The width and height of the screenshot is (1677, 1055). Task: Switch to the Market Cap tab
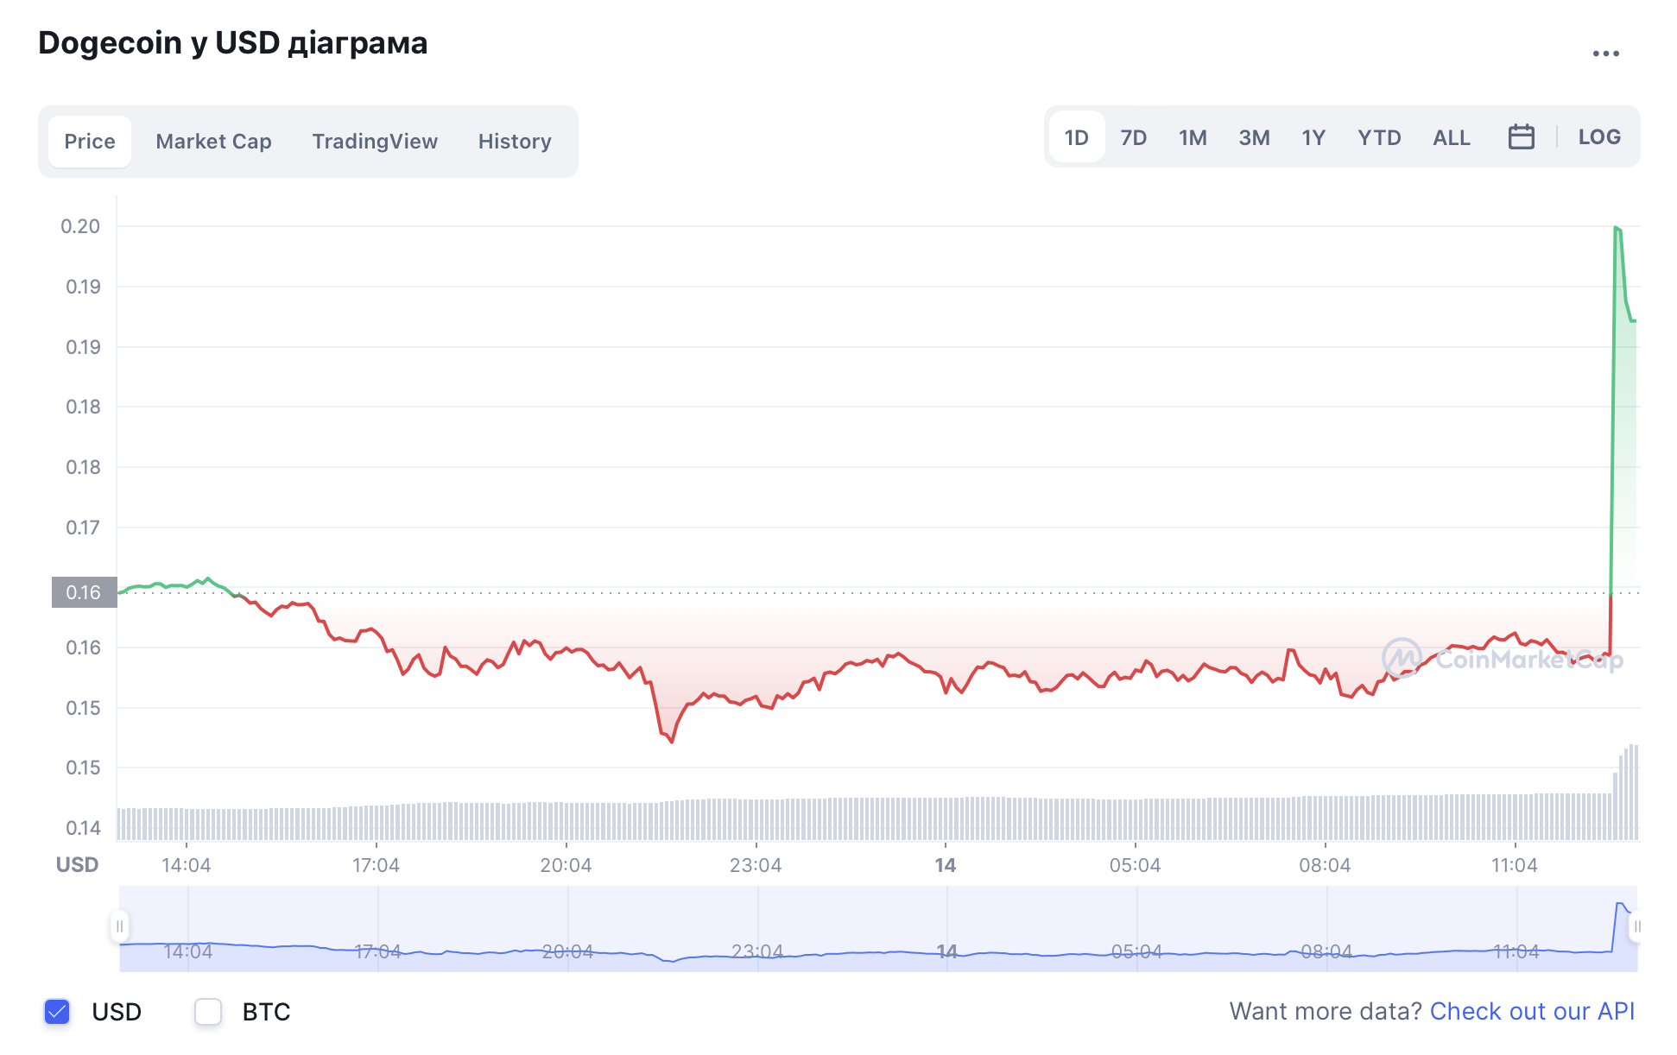point(213,142)
